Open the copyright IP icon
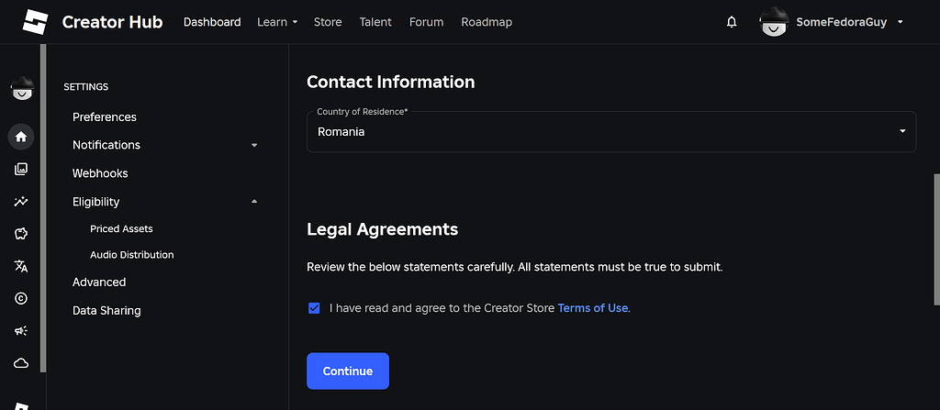 [x=21, y=298]
